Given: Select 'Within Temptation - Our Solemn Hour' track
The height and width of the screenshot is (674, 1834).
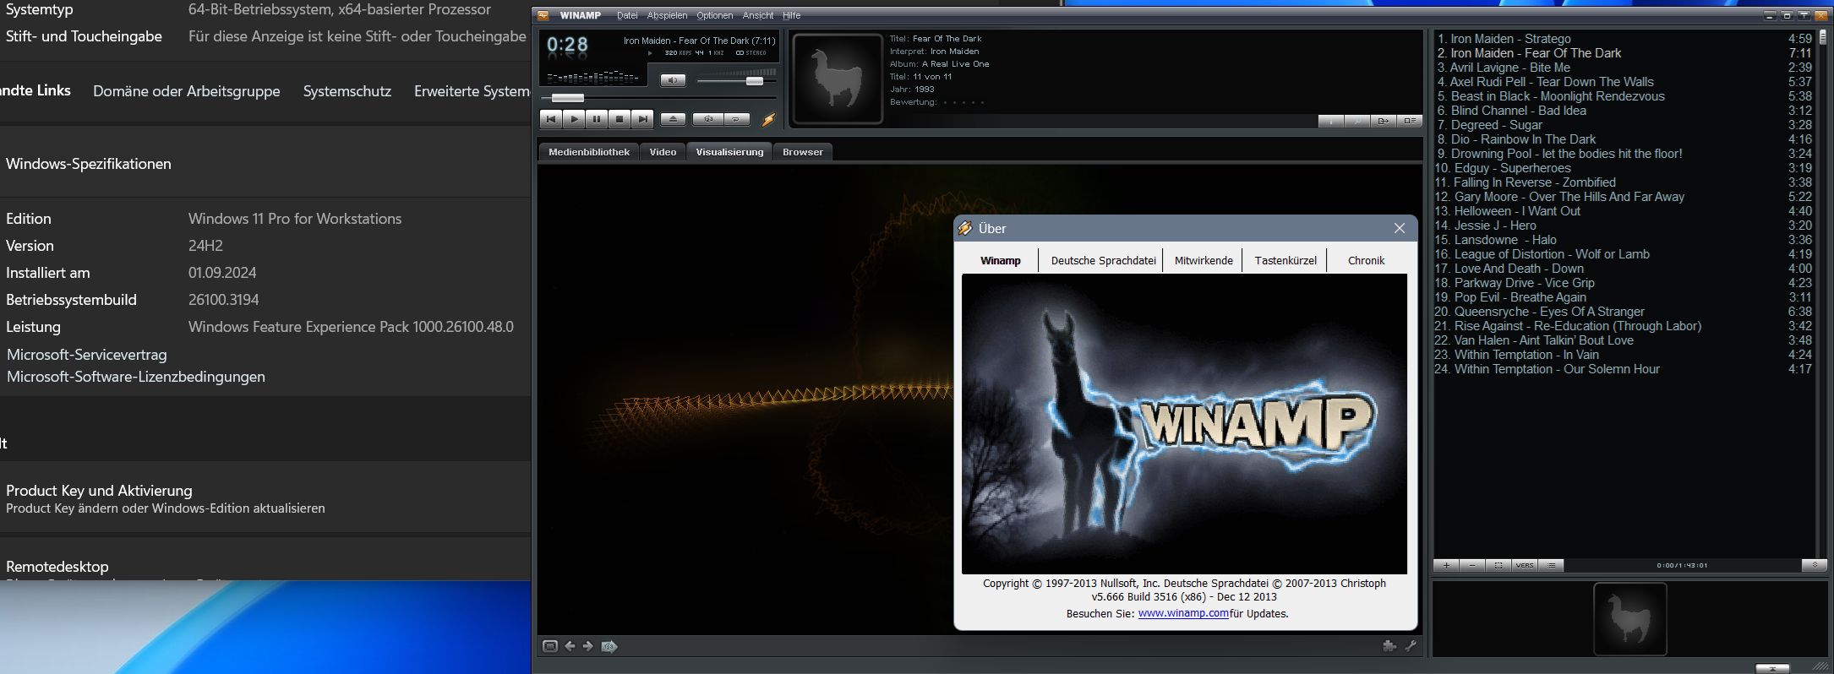Looking at the screenshot, I should [1623, 369].
